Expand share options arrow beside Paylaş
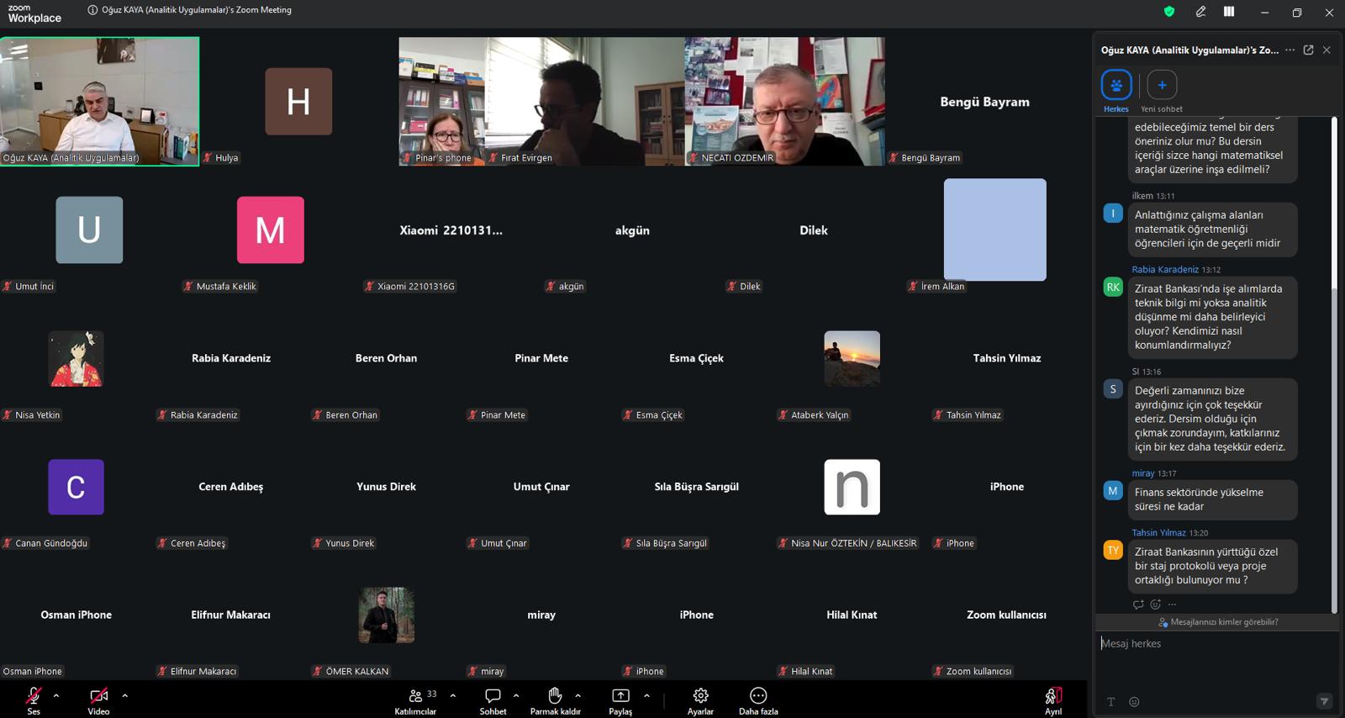This screenshot has width=1345, height=718. [646, 695]
